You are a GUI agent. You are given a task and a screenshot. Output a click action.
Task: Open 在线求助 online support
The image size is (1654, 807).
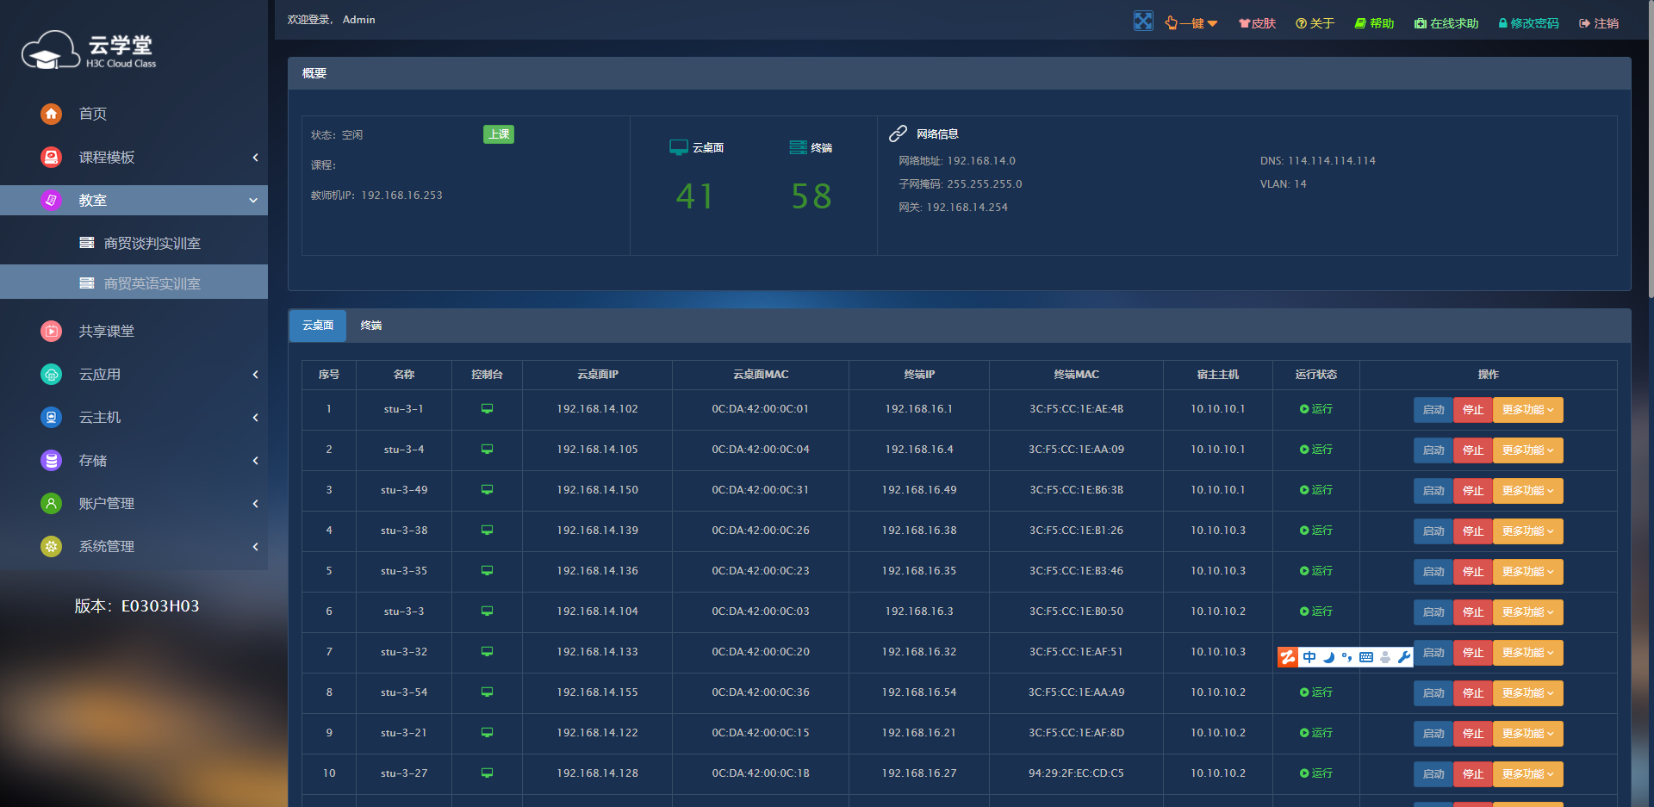click(x=1446, y=23)
